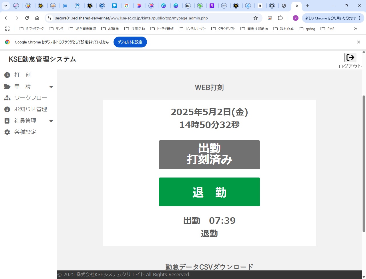The image size is (366, 279).
Task: Click the clock icon beside 打刻
Action: pos(7,75)
